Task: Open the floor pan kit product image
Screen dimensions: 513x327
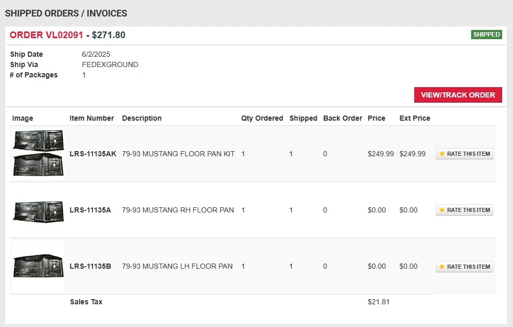Action: coord(38,153)
